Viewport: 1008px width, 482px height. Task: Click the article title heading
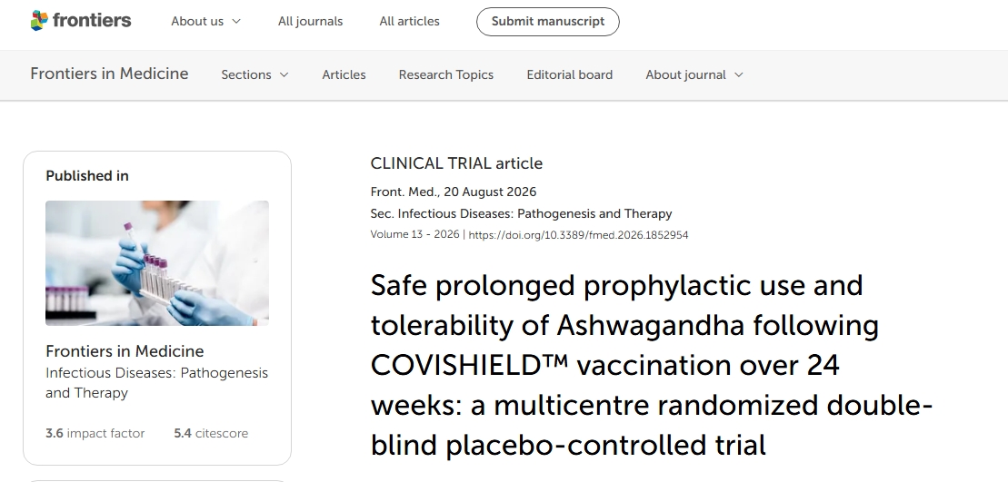651,365
